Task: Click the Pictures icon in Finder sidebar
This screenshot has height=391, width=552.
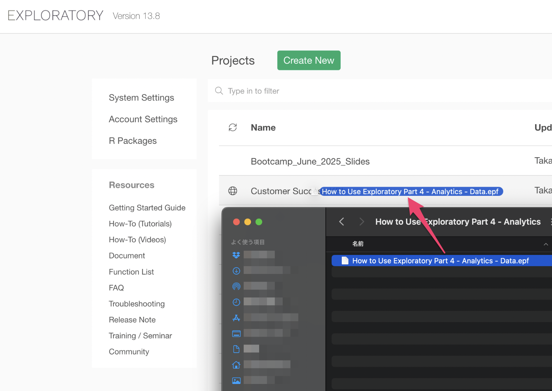Action: click(236, 380)
